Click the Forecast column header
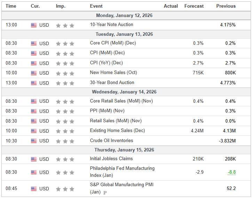Screen dimensions: 252x198 tap(194, 6)
